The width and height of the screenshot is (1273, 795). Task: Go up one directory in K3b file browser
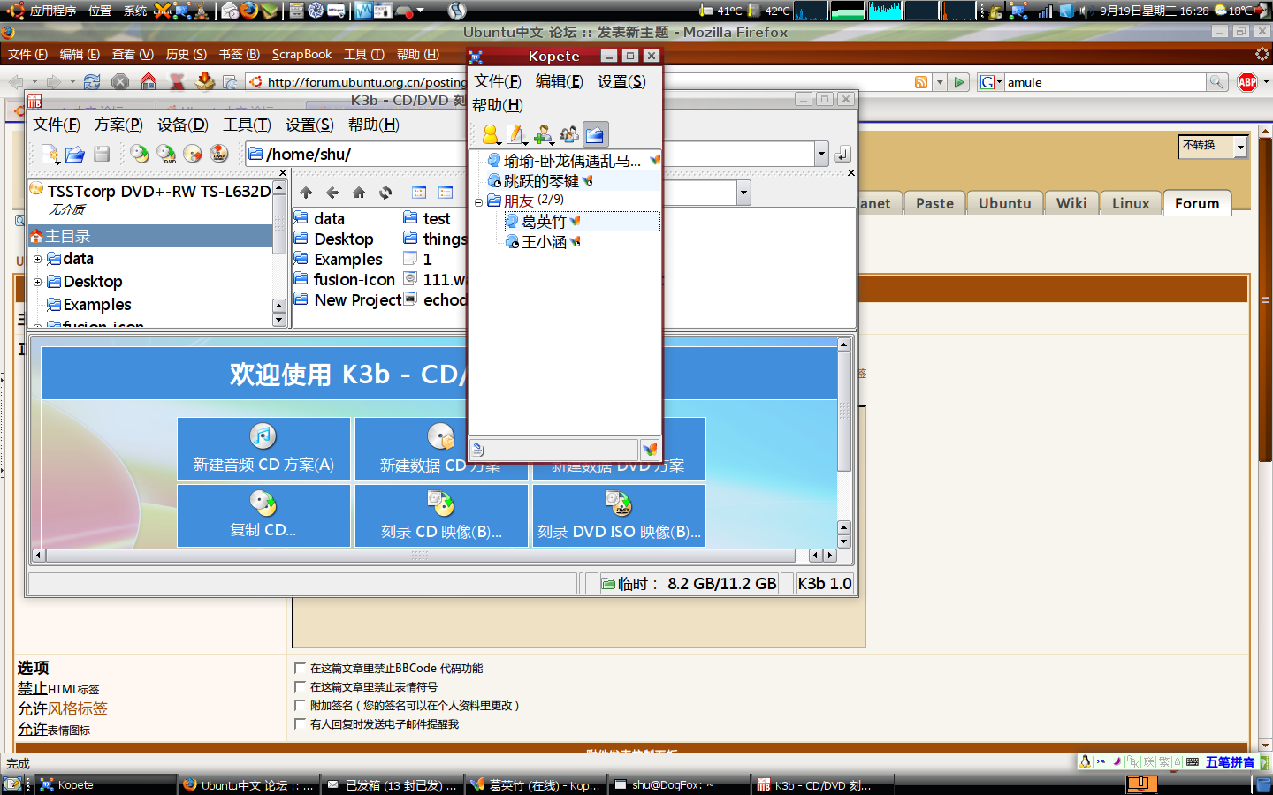pos(306,193)
